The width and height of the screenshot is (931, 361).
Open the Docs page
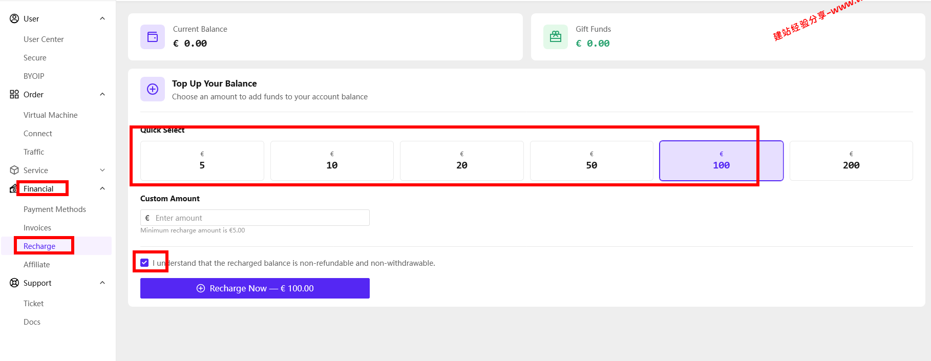(32, 322)
